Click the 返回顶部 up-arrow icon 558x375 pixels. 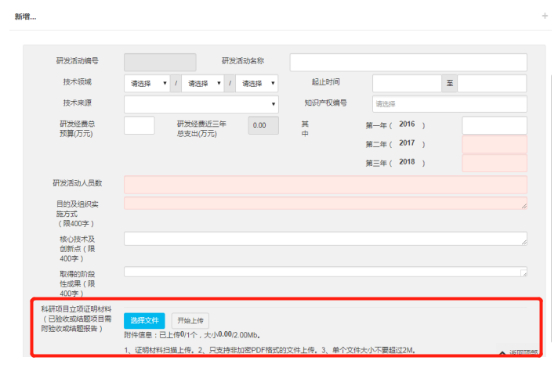(502, 354)
